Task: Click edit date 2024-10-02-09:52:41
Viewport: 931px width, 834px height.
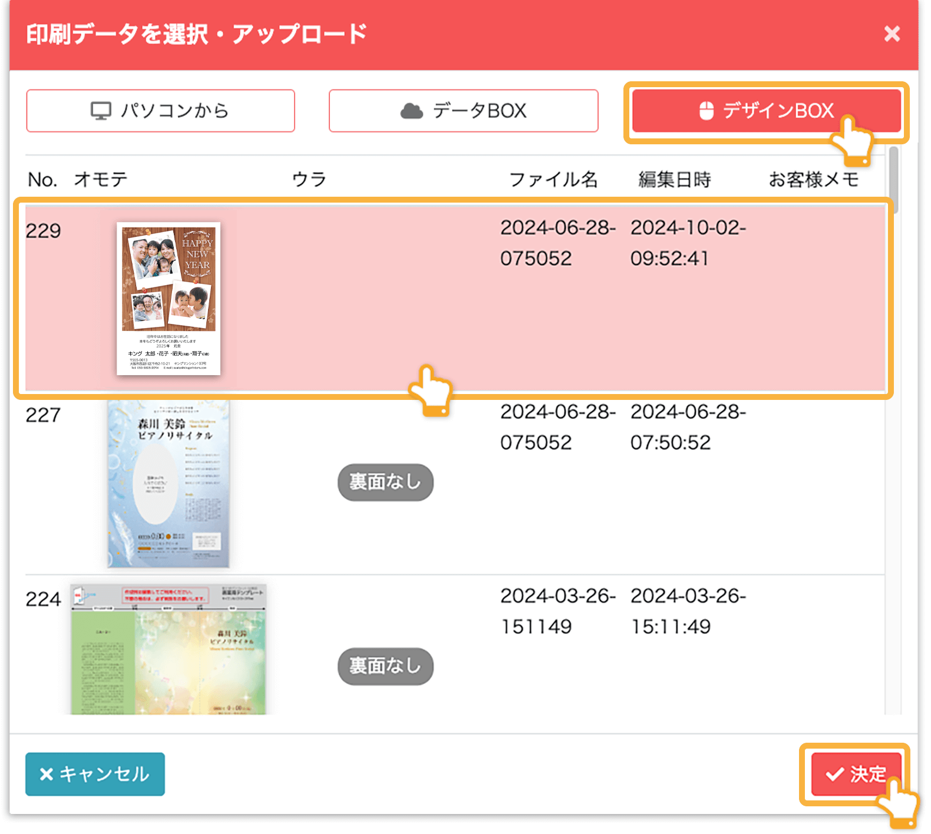Action: click(x=687, y=243)
